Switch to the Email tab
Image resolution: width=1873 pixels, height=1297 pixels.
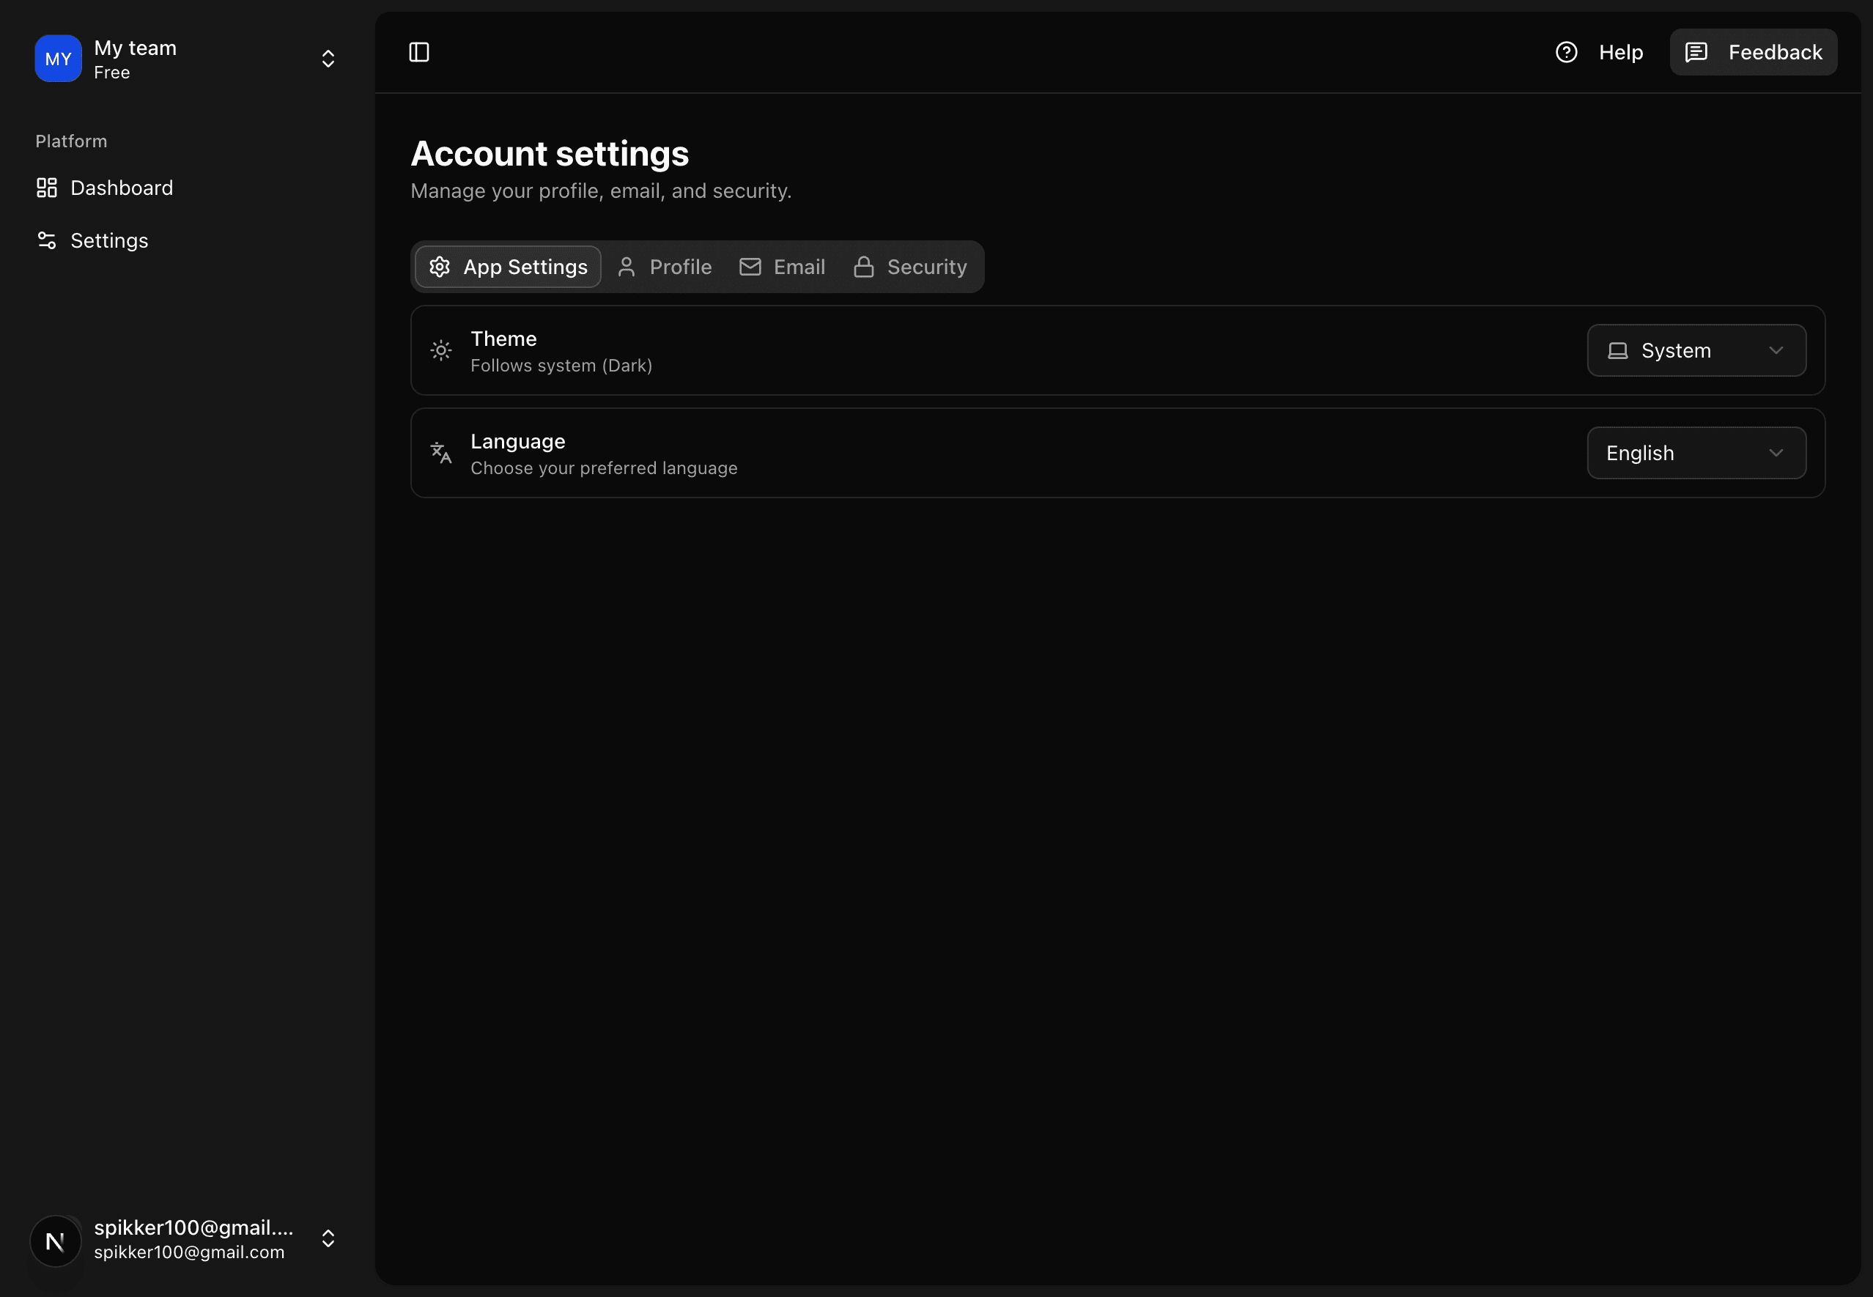pos(782,267)
